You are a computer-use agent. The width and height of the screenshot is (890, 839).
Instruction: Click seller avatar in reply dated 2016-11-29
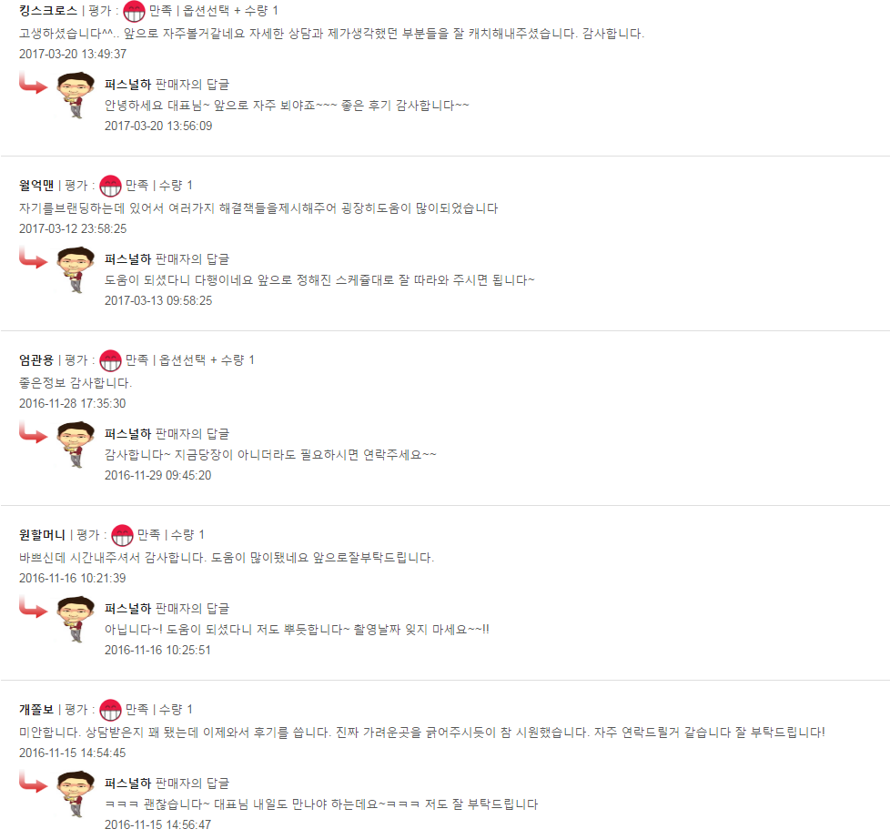click(x=76, y=444)
